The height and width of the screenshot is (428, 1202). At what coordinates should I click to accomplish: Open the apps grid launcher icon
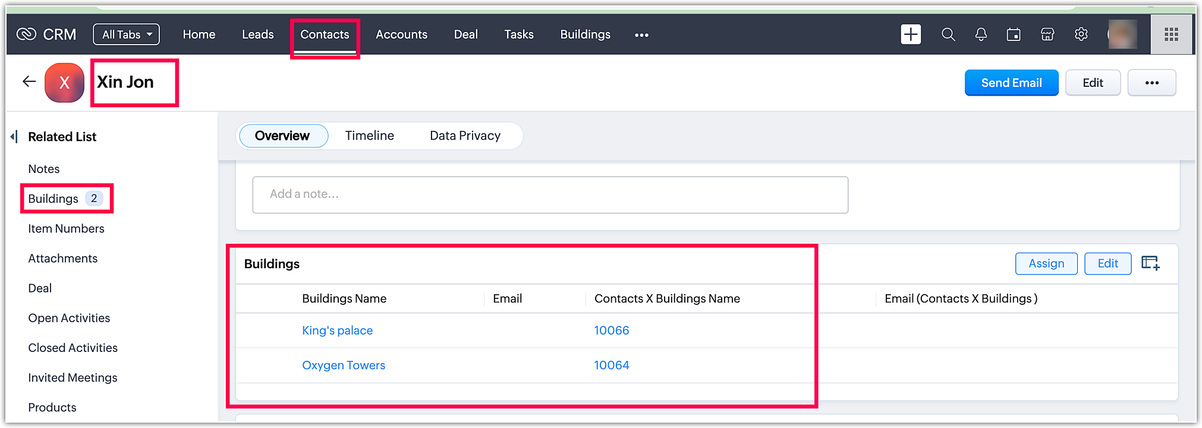coord(1171,34)
